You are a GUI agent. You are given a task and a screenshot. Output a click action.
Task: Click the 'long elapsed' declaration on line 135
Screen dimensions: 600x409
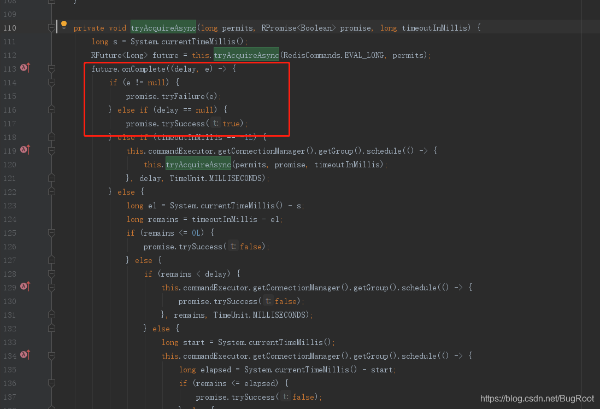[x=205, y=370]
